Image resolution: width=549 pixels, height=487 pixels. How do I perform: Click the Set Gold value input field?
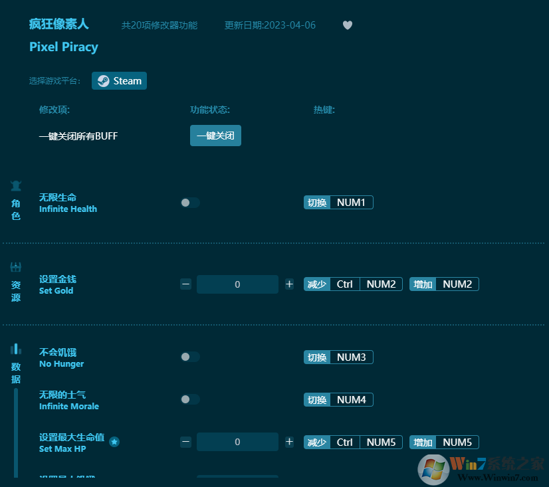[x=237, y=284]
